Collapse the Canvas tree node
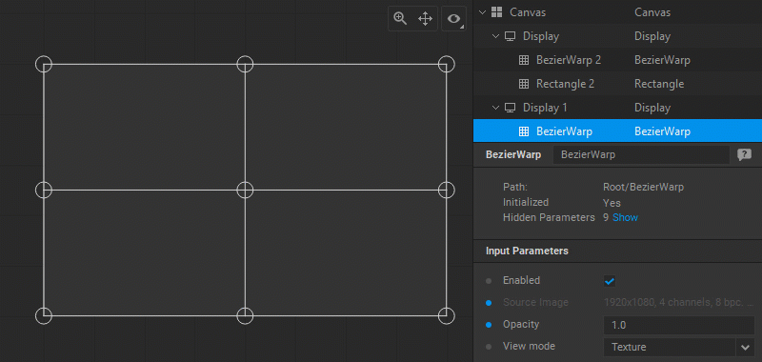Viewport: 762px width, 362px height. (482, 12)
